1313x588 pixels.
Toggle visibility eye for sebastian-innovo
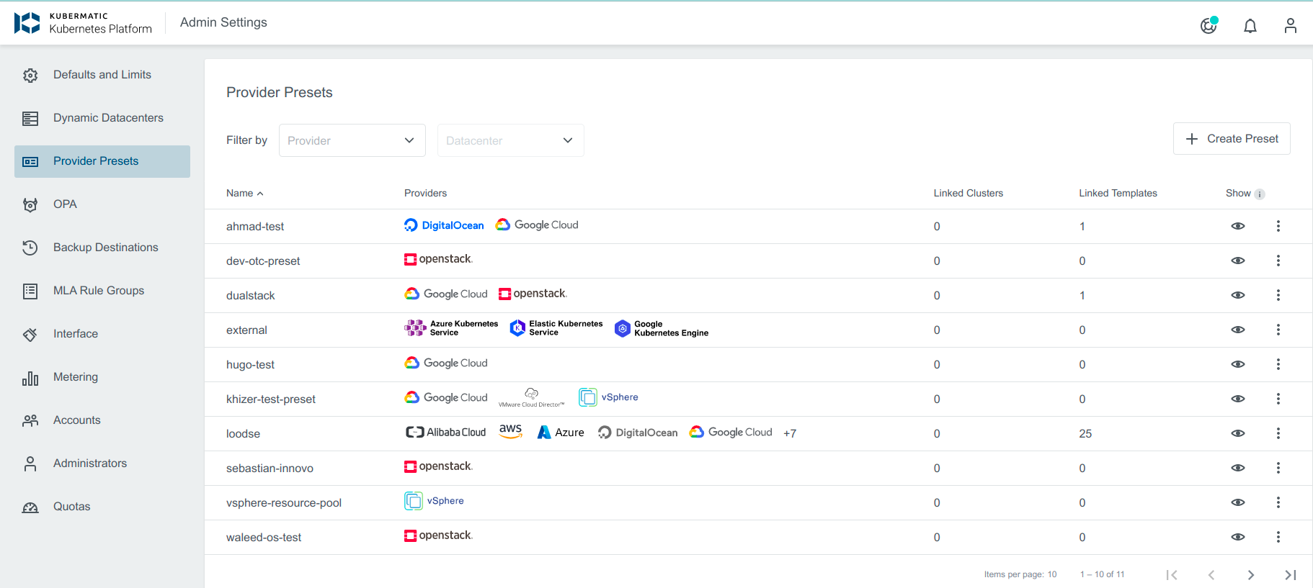coord(1238,468)
